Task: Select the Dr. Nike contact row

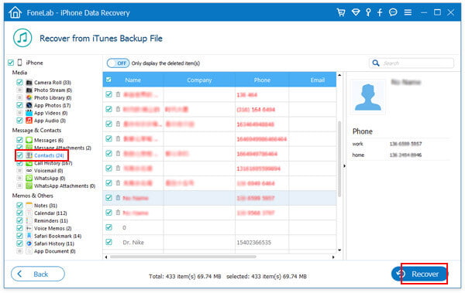Action: pyautogui.click(x=219, y=243)
